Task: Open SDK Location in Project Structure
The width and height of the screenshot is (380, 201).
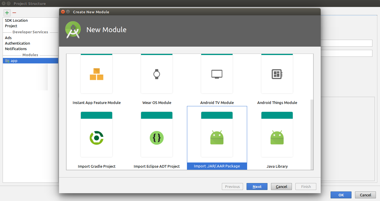Action: tap(31, 21)
